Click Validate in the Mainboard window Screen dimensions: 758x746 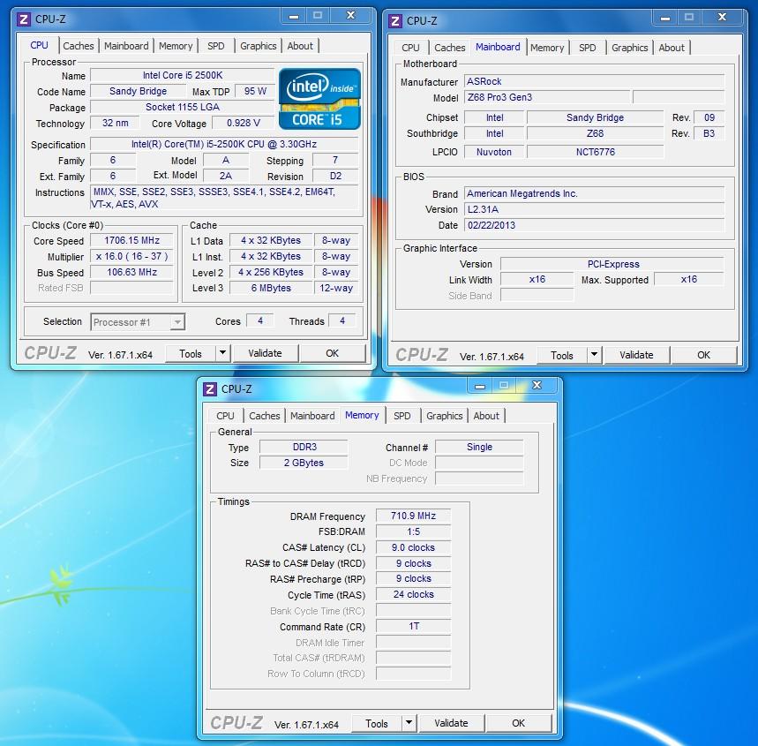pyautogui.click(x=636, y=355)
